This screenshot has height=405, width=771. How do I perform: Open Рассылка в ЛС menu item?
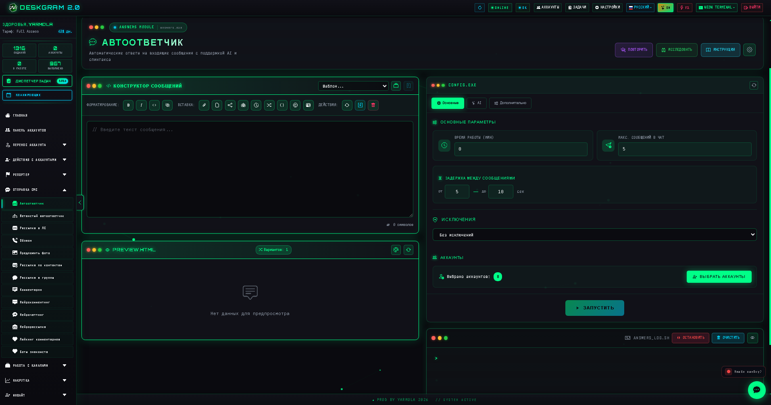[x=38, y=228]
